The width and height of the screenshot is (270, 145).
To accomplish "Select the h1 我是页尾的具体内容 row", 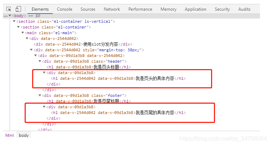I will pos(118,113).
